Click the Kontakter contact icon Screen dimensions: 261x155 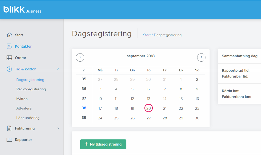(x=9, y=46)
